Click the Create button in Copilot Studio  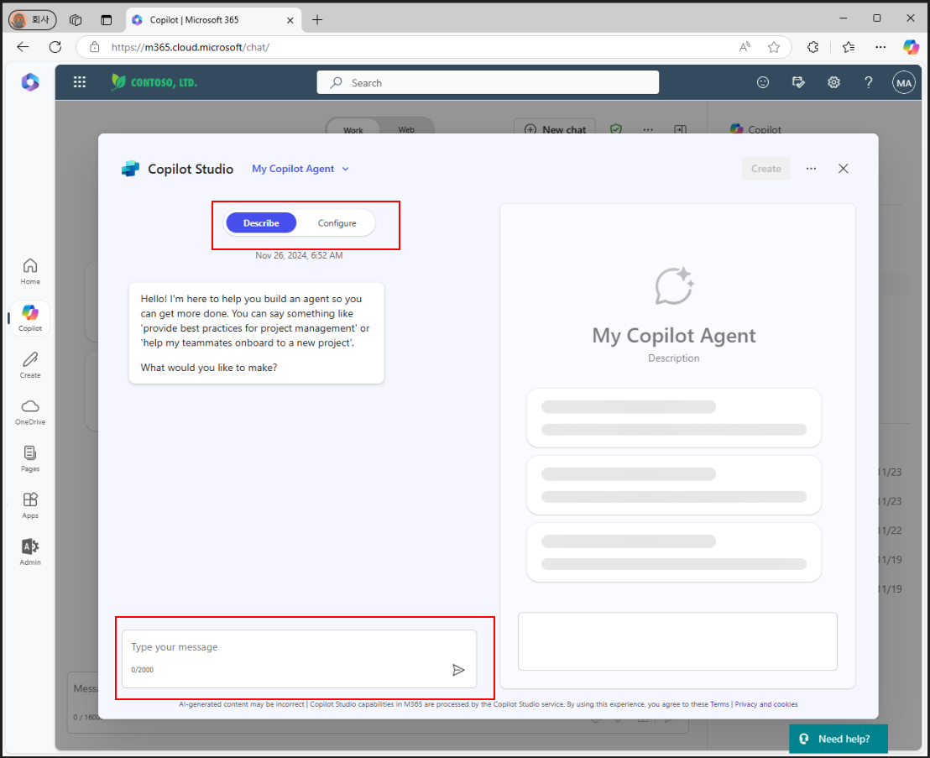(x=765, y=169)
